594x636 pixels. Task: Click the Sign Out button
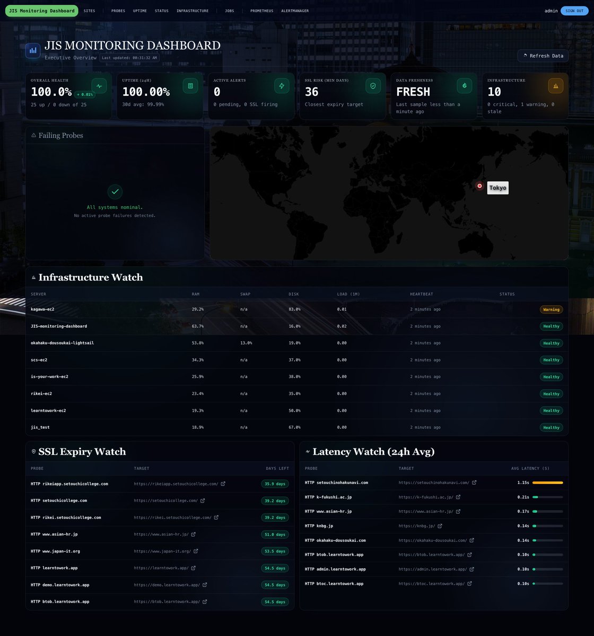click(574, 11)
